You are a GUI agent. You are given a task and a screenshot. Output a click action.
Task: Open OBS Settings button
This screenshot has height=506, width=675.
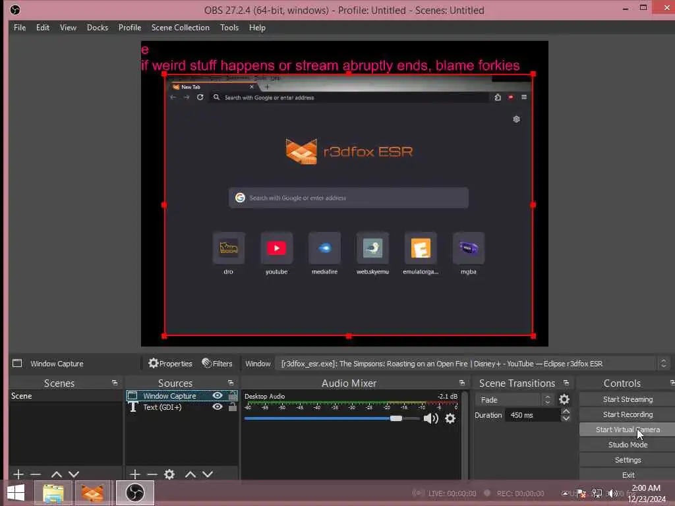[628, 460]
